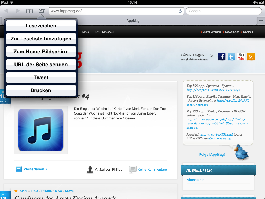Open the Facebook social icon
Screen dimensions: 265x199
coord(222,56)
